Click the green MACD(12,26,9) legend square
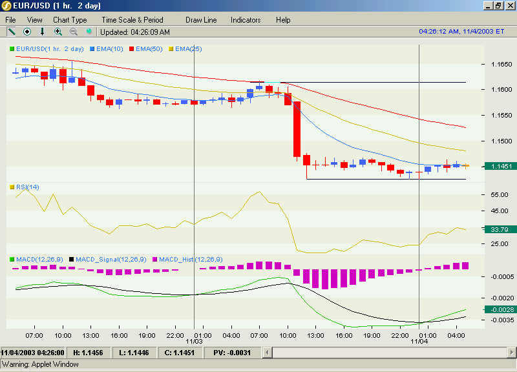The height and width of the screenshot is (372, 517). coord(12,260)
